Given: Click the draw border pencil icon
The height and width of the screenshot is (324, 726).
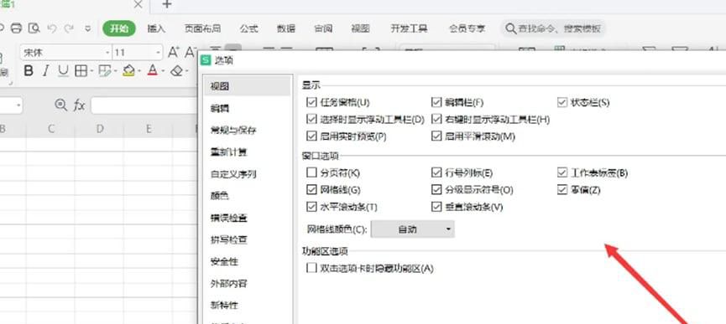Looking at the screenshot, I should (105, 70).
